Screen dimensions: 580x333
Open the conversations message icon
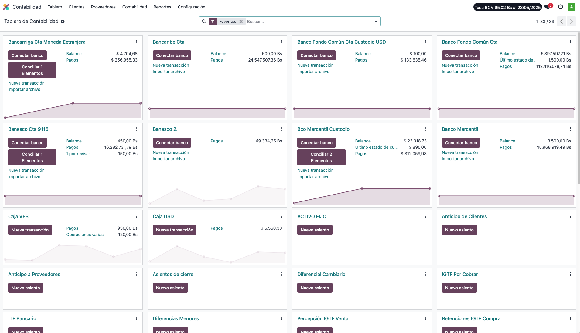[x=548, y=7]
